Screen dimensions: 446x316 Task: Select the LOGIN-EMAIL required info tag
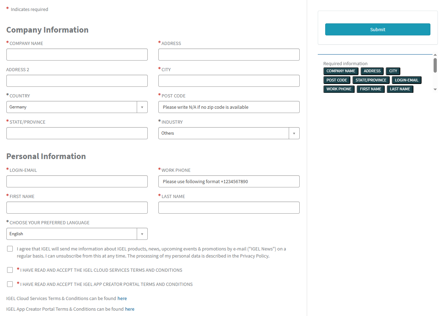(x=406, y=80)
